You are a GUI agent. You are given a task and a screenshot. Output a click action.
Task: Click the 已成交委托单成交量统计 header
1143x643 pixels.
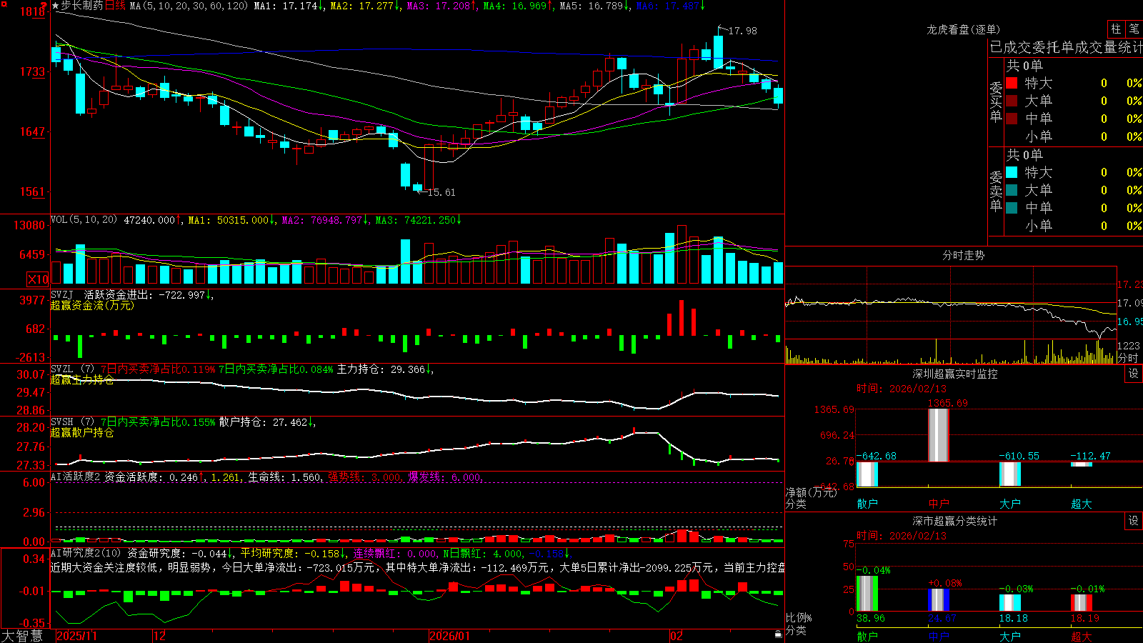1066,47
